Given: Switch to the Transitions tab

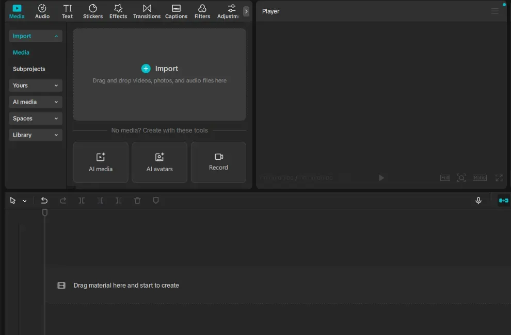Looking at the screenshot, I should click(147, 11).
